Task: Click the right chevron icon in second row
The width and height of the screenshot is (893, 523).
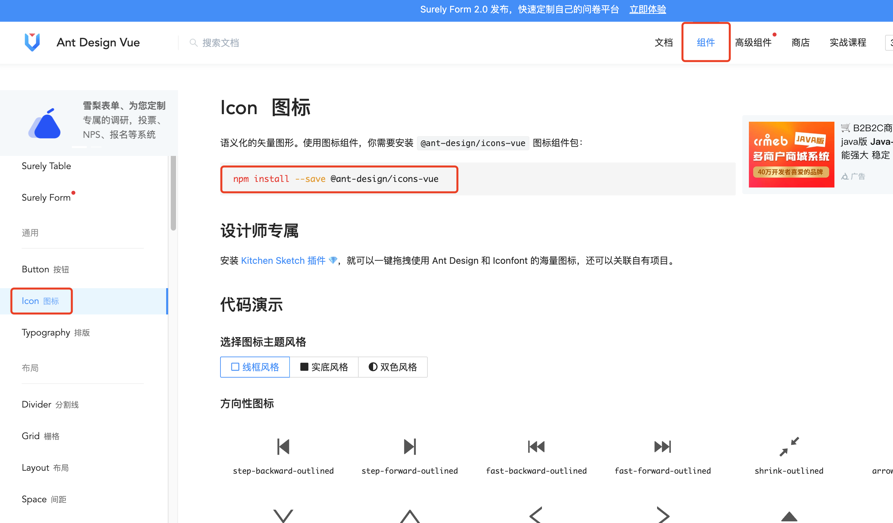Action: click(663, 515)
